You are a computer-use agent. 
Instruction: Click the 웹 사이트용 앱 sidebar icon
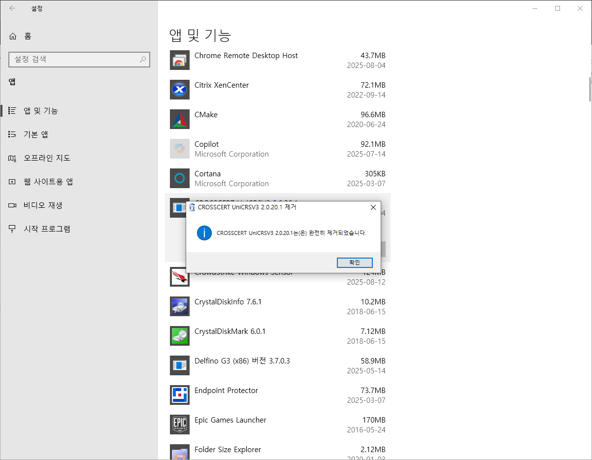coord(12,182)
